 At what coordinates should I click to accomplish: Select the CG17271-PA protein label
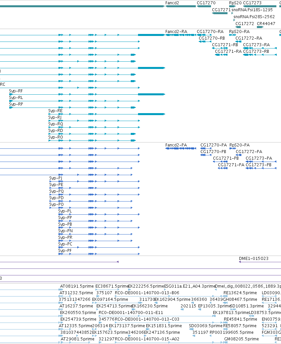coord(231,165)
